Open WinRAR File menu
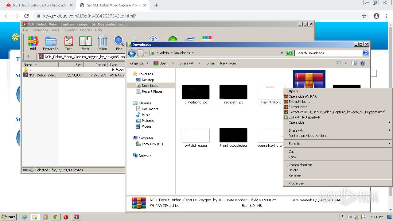This screenshot has height=221, width=393. coord(25,30)
